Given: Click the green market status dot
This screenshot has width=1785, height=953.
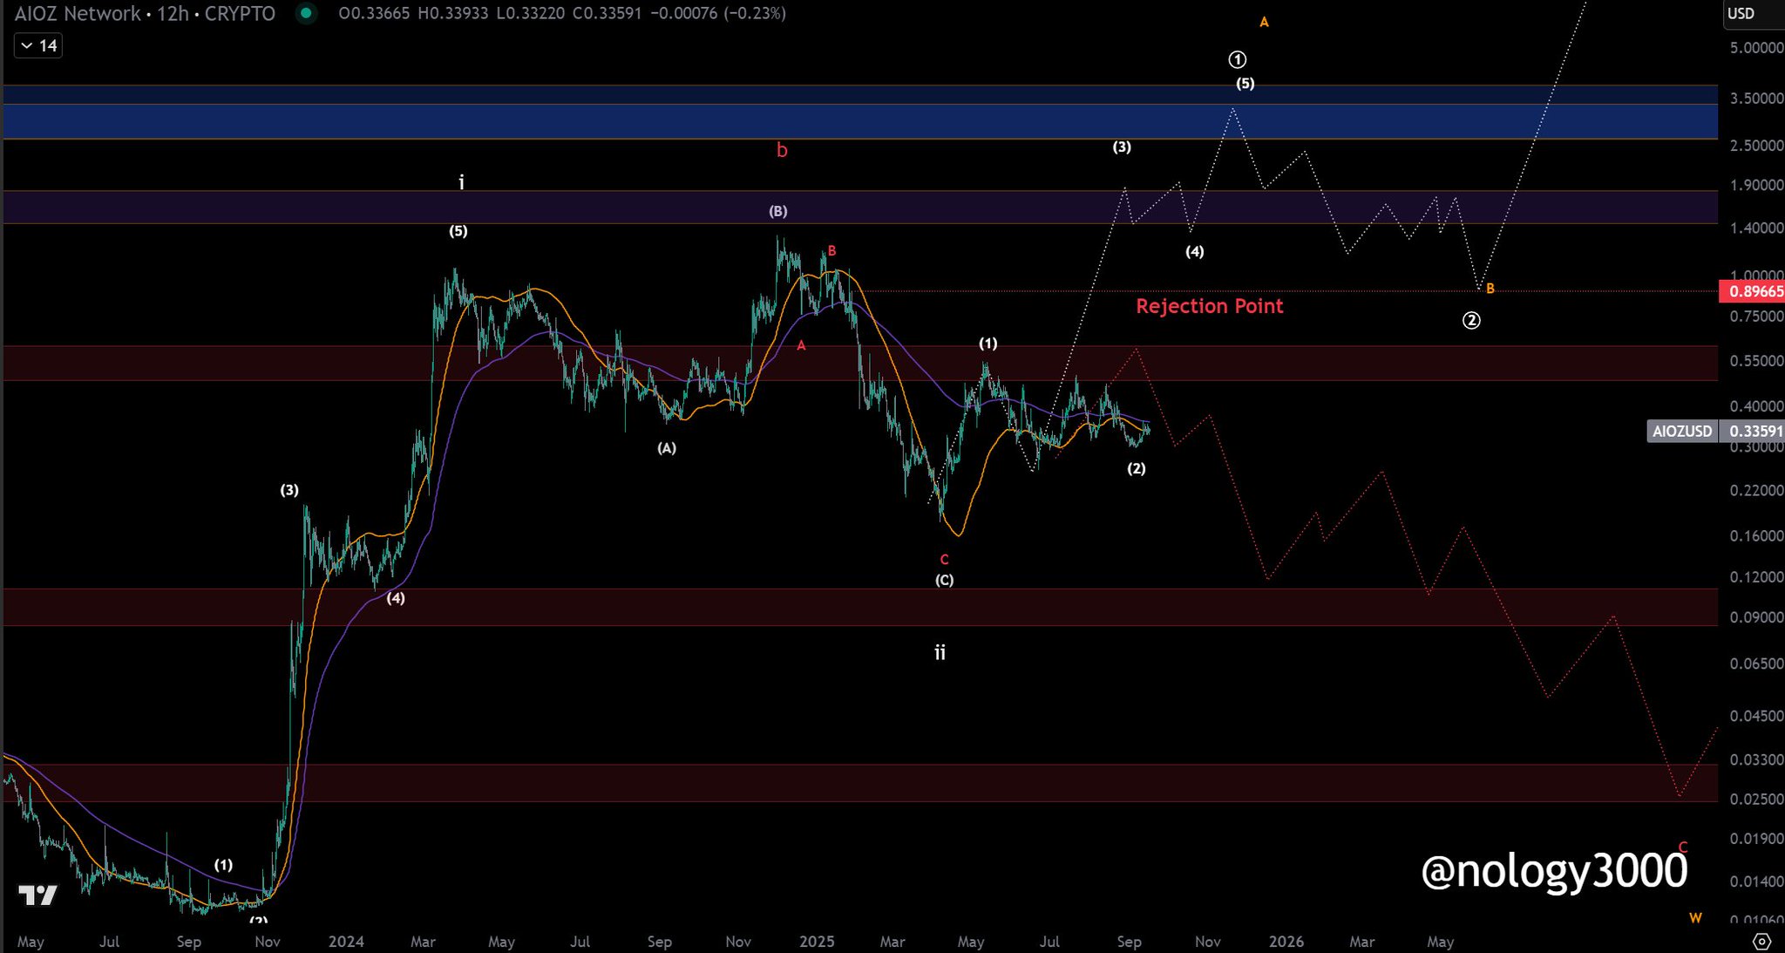Looking at the screenshot, I should tap(306, 13).
